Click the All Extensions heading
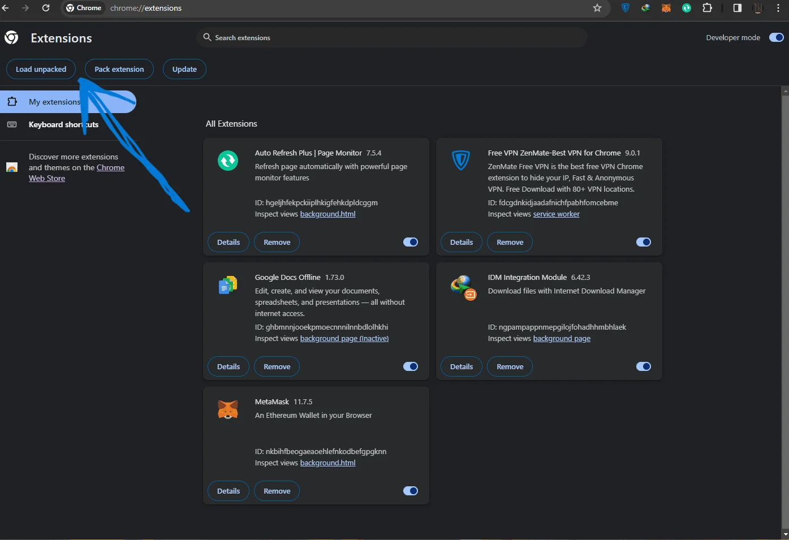789x540 pixels. [x=231, y=124]
